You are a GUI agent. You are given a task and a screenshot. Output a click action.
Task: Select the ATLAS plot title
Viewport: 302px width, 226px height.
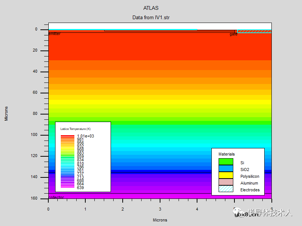click(151, 8)
